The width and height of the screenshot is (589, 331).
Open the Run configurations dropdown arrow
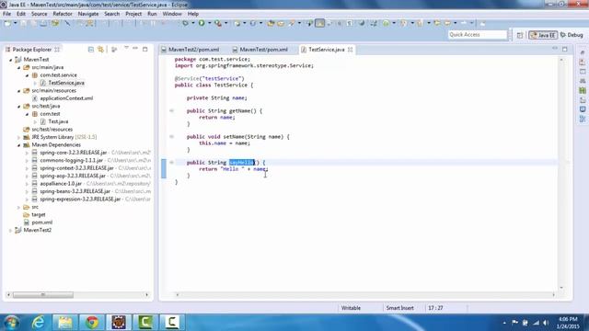coord(209,24)
